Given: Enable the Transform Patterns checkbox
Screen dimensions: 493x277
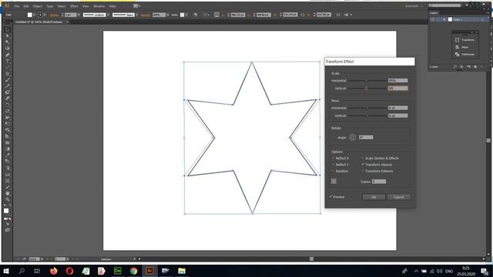Looking at the screenshot, I should (x=363, y=171).
